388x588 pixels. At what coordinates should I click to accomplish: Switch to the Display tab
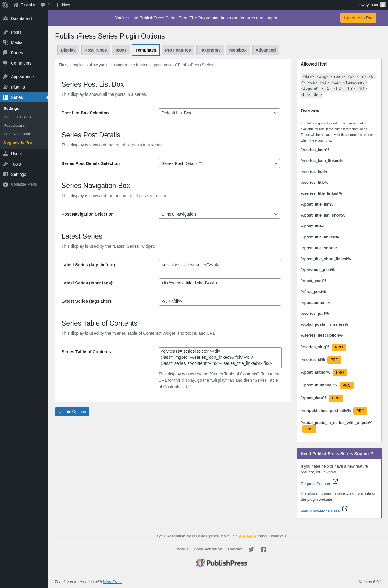click(68, 50)
